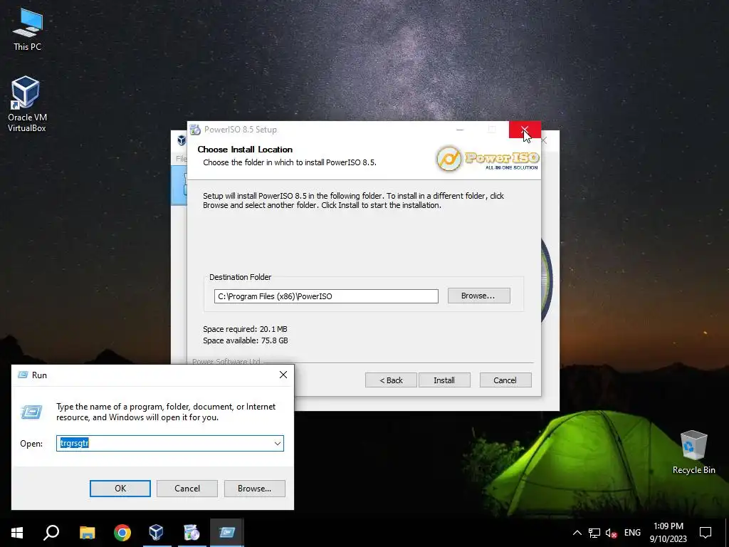Screen dimensions: 729x547
Task: Click OK in the Run dialog
Action: click(120, 489)
